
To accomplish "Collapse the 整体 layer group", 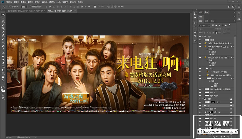I will 203,105.
